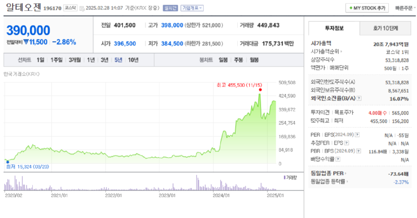Click the 시가 396,500 value
The image size is (417, 218).
click(125, 44)
